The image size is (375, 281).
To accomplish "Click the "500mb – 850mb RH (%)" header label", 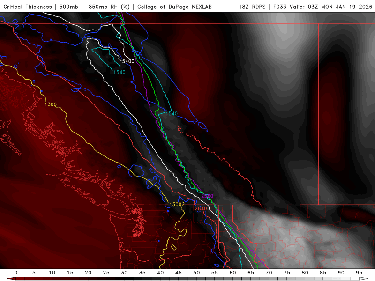I will tap(95, 7).
